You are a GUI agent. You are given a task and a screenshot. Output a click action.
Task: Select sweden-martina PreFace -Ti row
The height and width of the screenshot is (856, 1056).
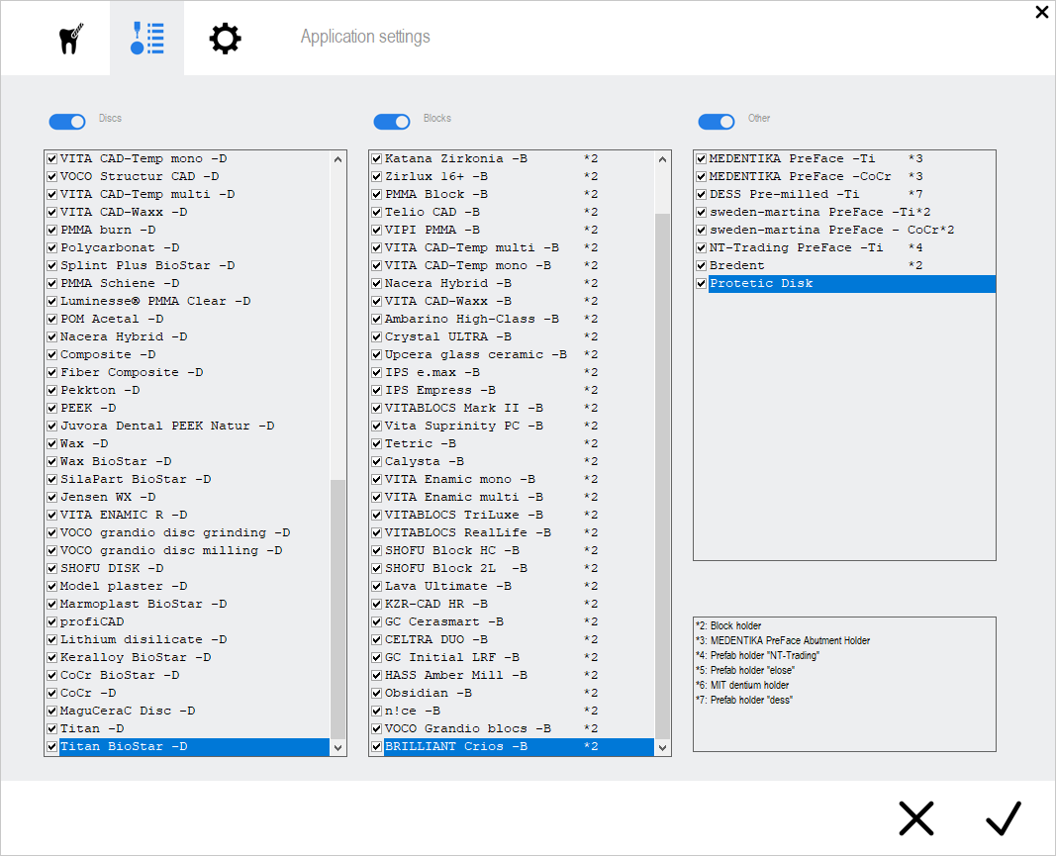point(844,212)
